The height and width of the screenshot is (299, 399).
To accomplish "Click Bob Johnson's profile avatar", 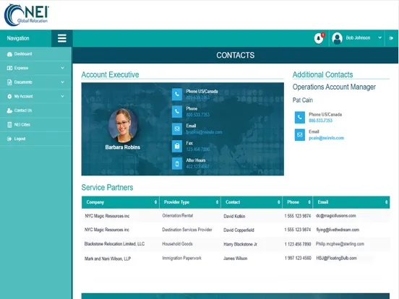I will coord(337,38).
